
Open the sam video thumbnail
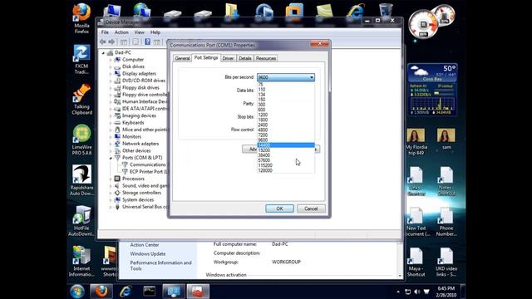(446, 139)
